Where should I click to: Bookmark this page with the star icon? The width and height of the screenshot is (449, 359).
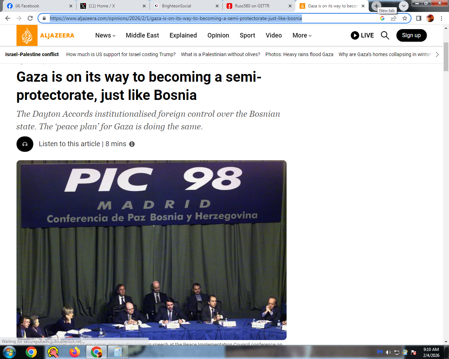[405, 18]
